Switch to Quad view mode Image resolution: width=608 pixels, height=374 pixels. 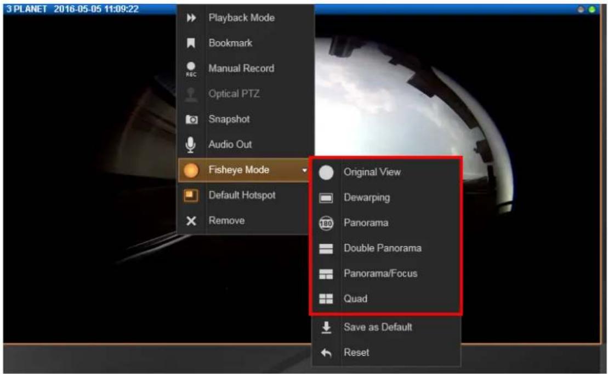pyautogui.click(x=386, y=299)
